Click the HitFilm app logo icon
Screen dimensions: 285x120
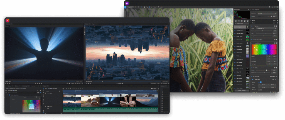(x=8, y=20)
